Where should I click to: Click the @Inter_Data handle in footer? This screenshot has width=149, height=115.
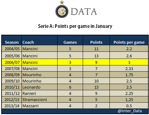[130, 111]
